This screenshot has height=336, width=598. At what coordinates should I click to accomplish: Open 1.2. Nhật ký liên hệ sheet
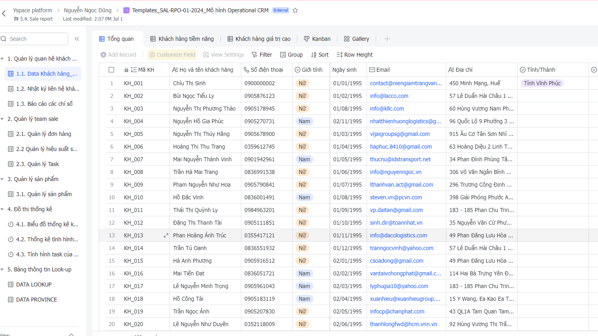[43, 89]
